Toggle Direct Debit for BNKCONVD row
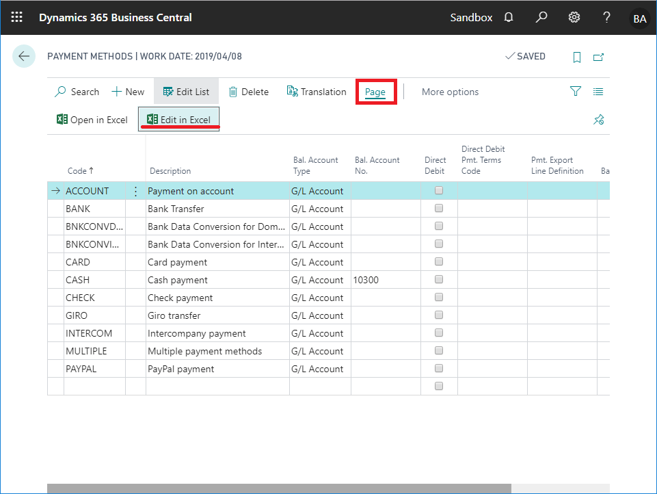This screenshot has width=657, height=494. pos(439,226)
